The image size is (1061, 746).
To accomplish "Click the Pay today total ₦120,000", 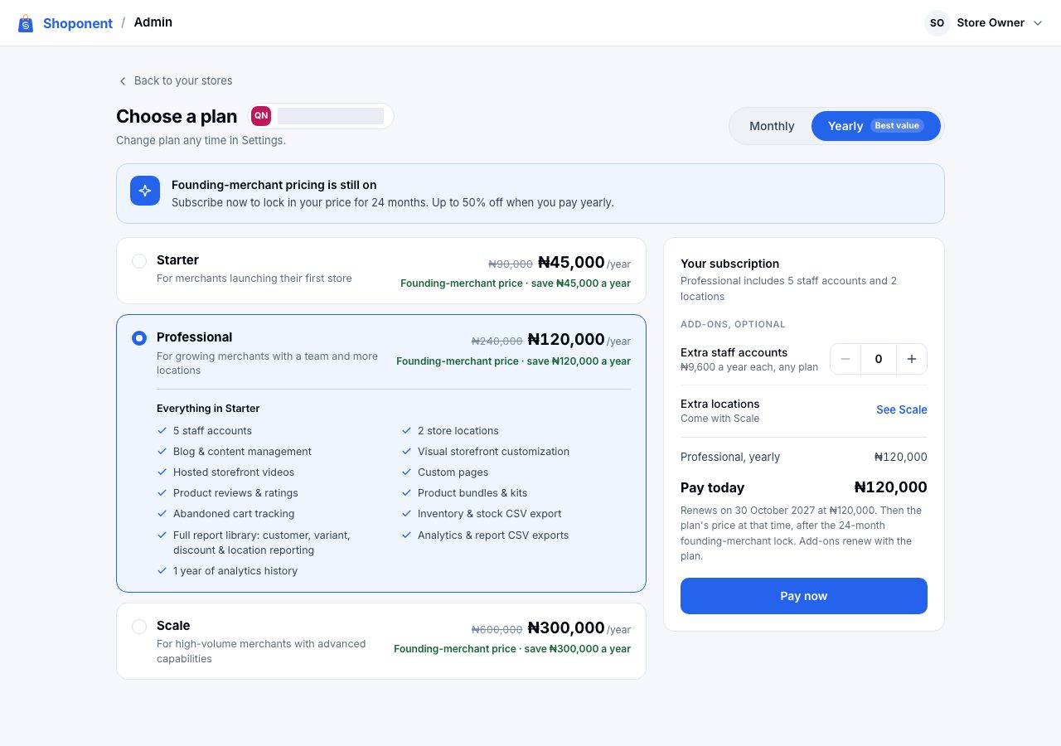I will [x=891, y=487].
